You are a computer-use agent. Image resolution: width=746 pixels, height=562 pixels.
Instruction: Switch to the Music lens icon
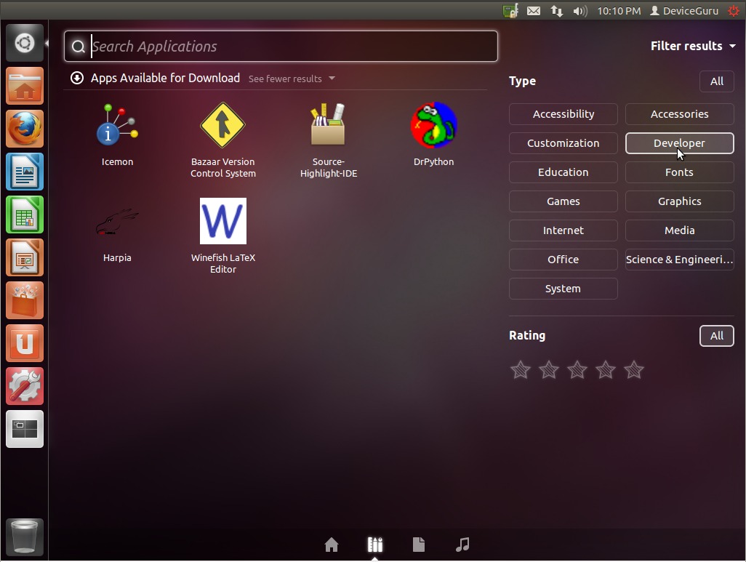tap(462, 545)
